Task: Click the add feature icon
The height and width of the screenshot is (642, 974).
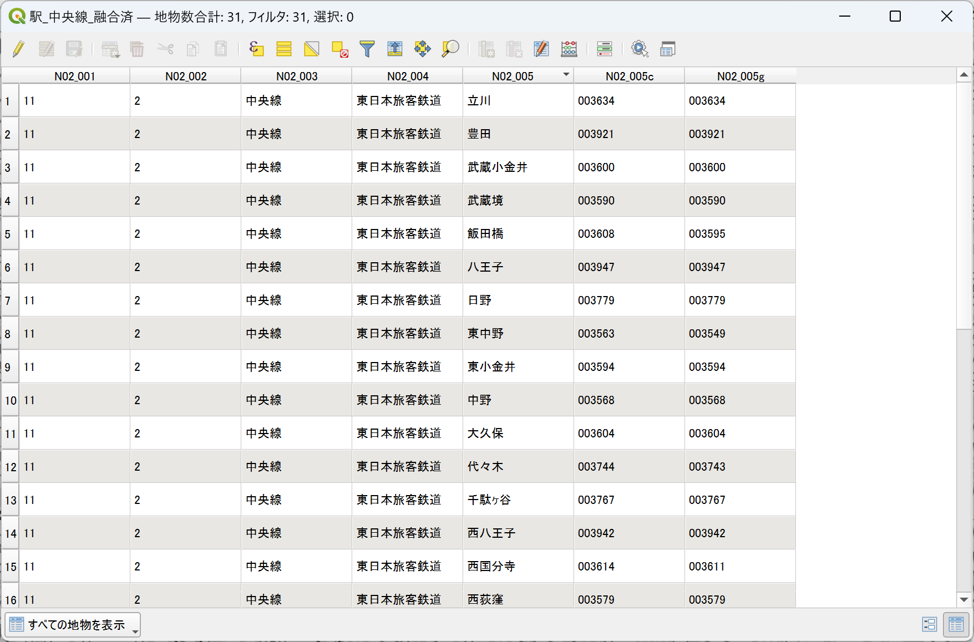Action: [x=110, y=49]
